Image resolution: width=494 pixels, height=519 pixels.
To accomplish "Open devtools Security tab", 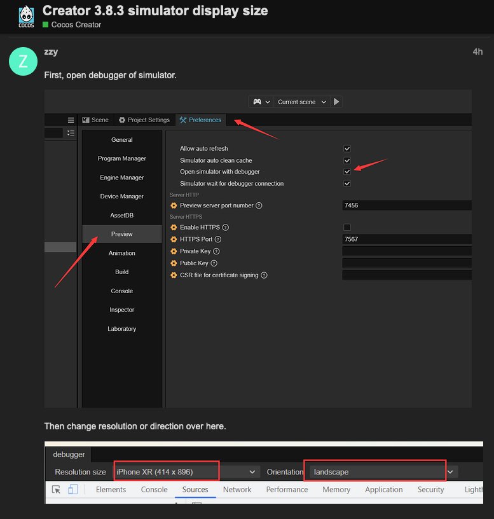I will [430, 490].
